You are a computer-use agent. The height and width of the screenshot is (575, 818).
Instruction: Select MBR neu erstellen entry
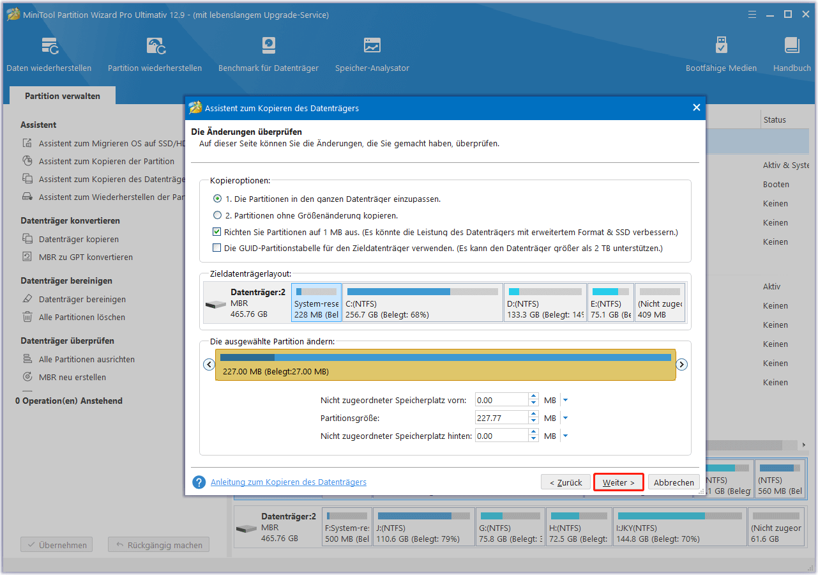(72, 377)
